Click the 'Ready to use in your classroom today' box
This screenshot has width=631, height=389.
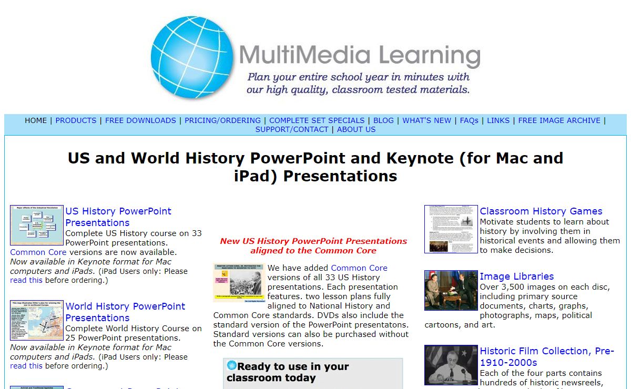313,373
